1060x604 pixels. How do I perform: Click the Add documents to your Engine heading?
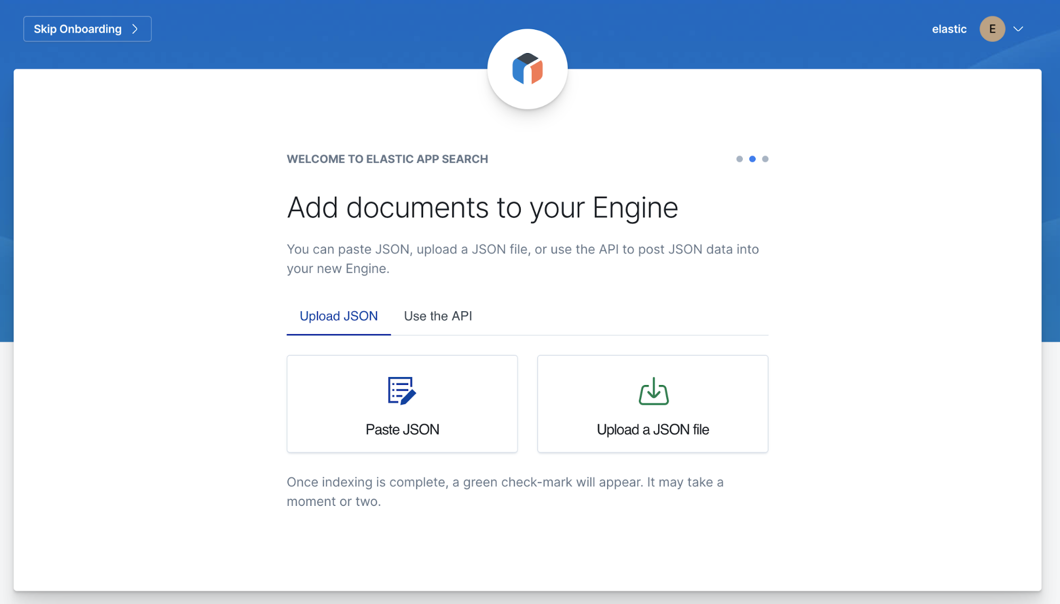coord(481,207)
